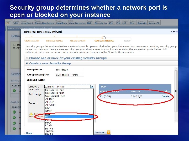Click the Continue arrow icon
The height and width of the screenshot is (141, 189).
point(109,132)
